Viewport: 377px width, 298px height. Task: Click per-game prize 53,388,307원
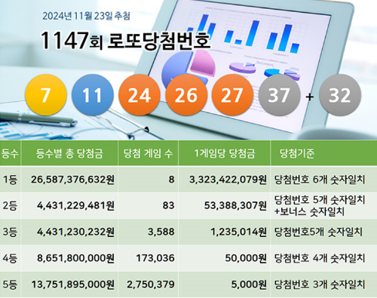coord(235,206)
